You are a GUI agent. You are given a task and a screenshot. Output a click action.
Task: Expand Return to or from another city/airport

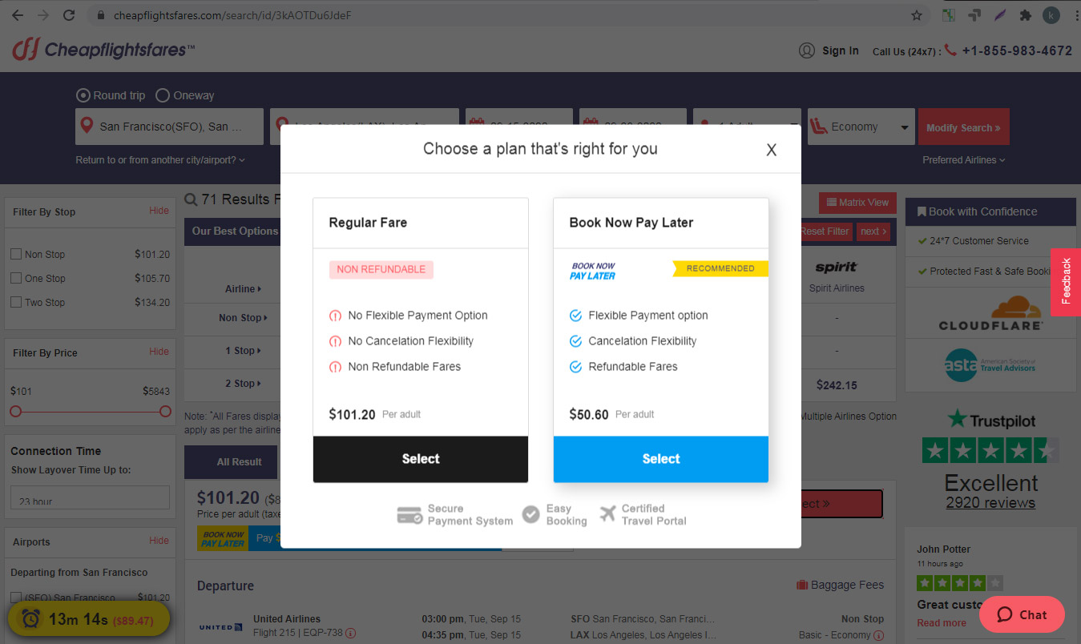point(160,160)
